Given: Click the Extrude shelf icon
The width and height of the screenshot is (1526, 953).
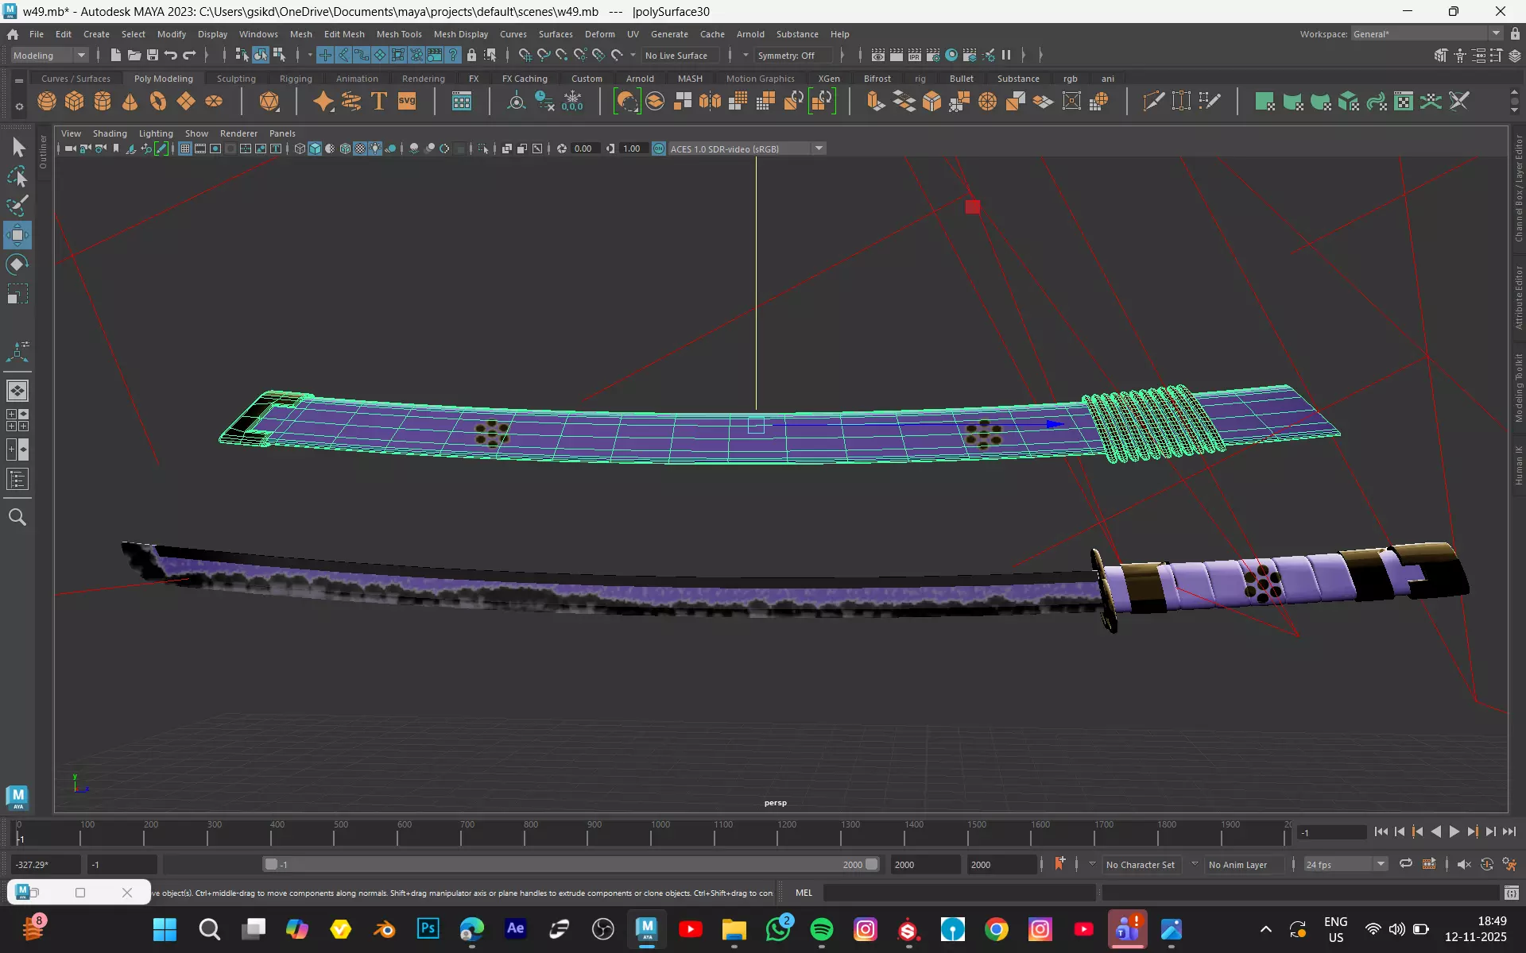Looking at the screenshot, I should (876, 102).
